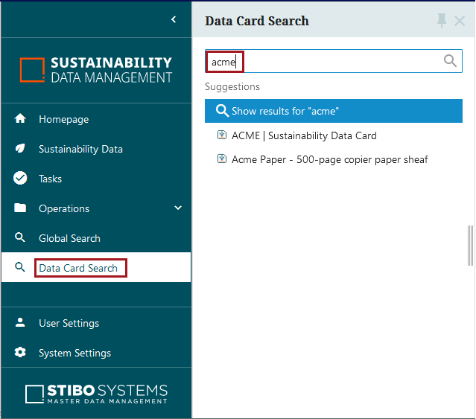
Task: Click the User Settings person icon
Action: [21, 323]
